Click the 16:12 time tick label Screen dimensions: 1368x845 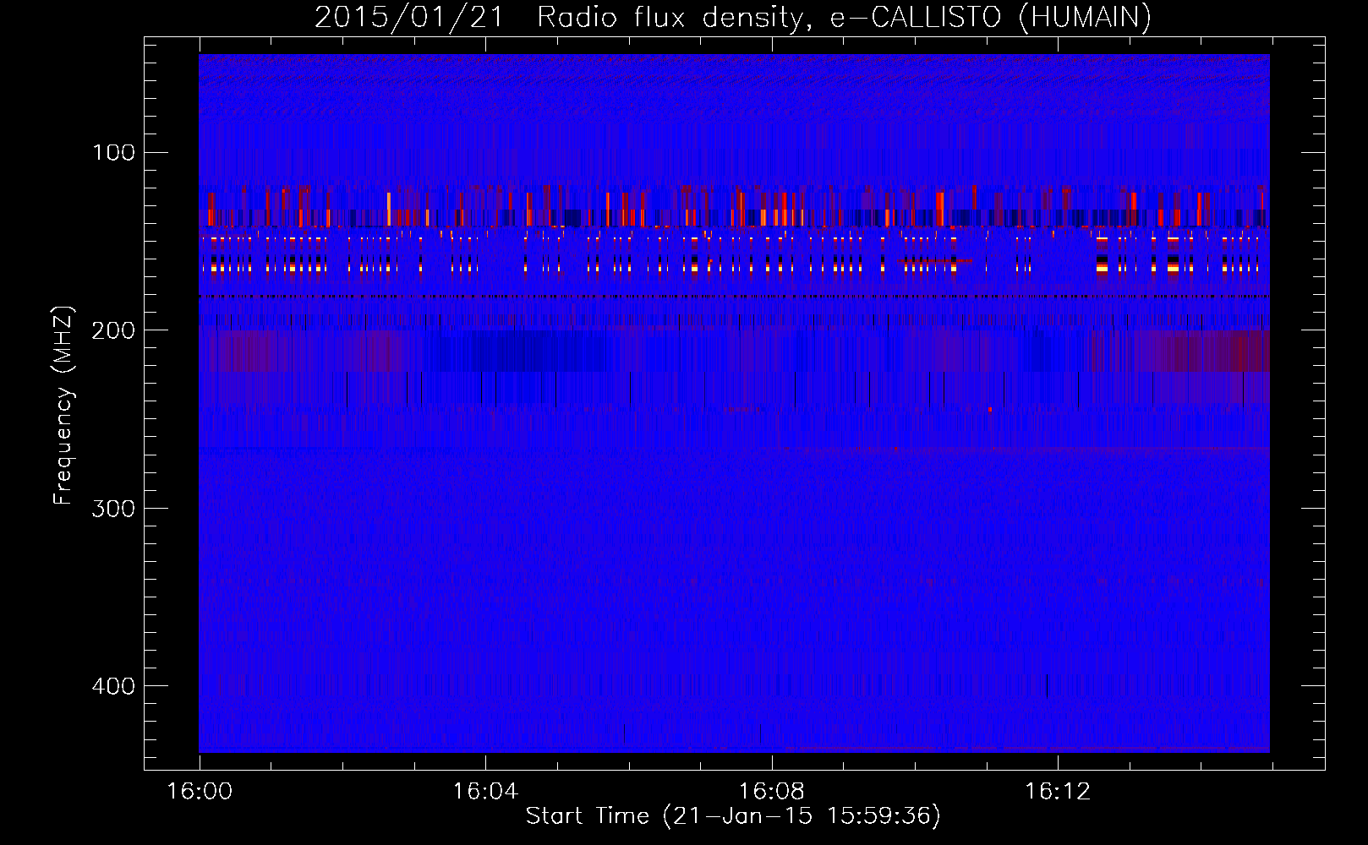[x=1058, y=792]
